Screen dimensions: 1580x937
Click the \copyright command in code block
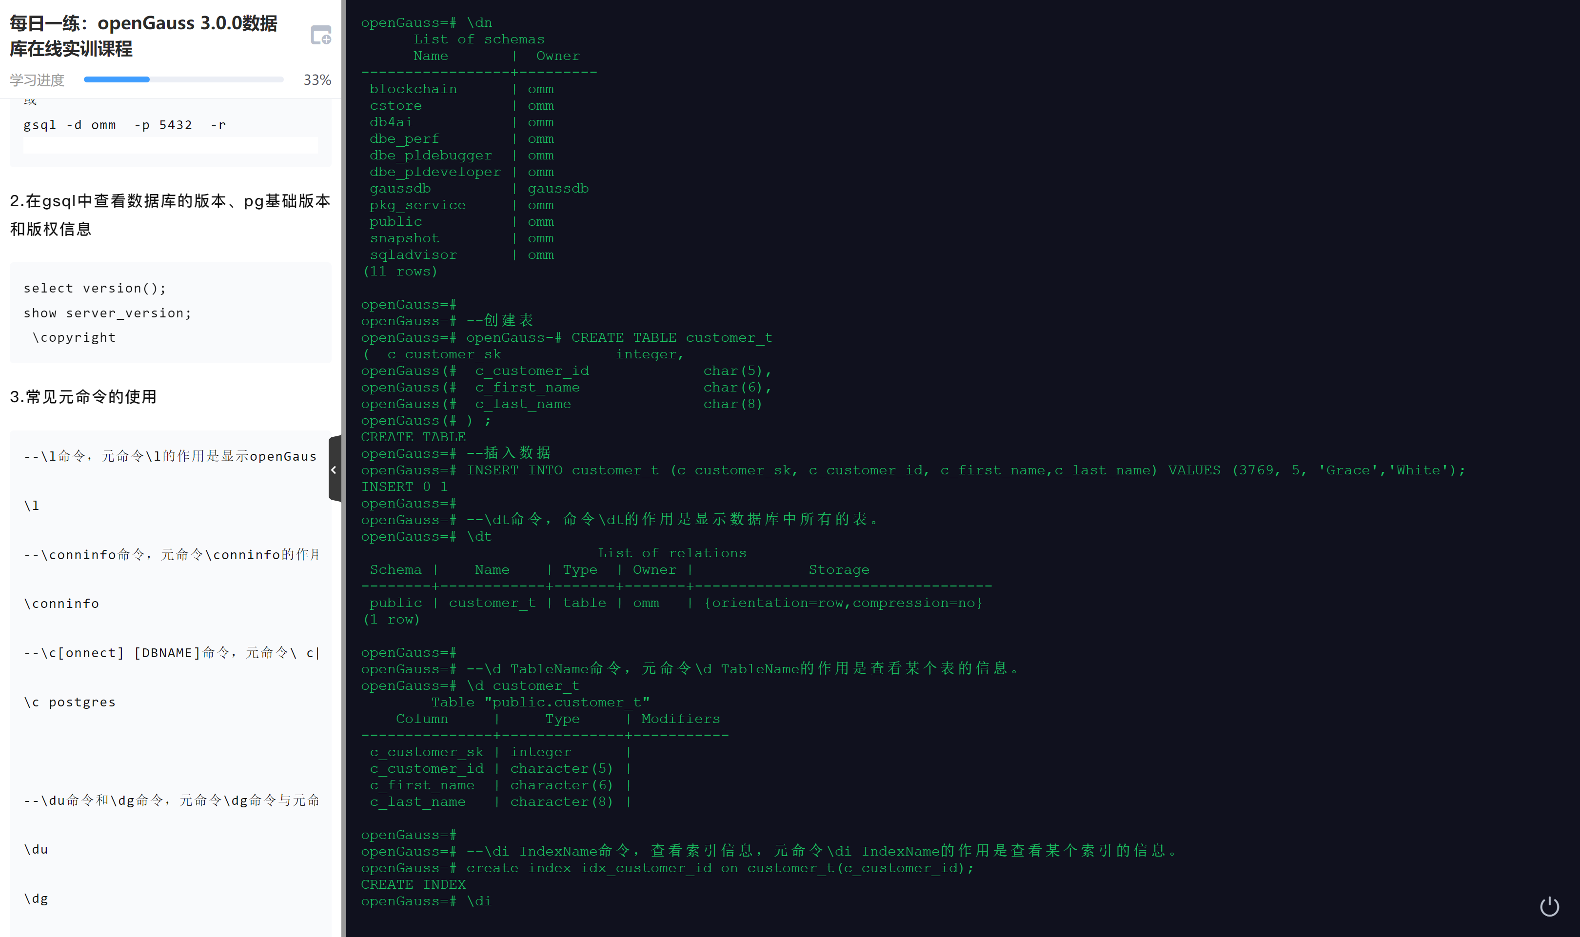pyautogui.click(x=74, y=338)
